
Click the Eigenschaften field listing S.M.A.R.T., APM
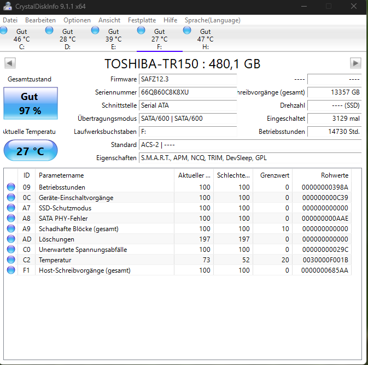point(250,158)
